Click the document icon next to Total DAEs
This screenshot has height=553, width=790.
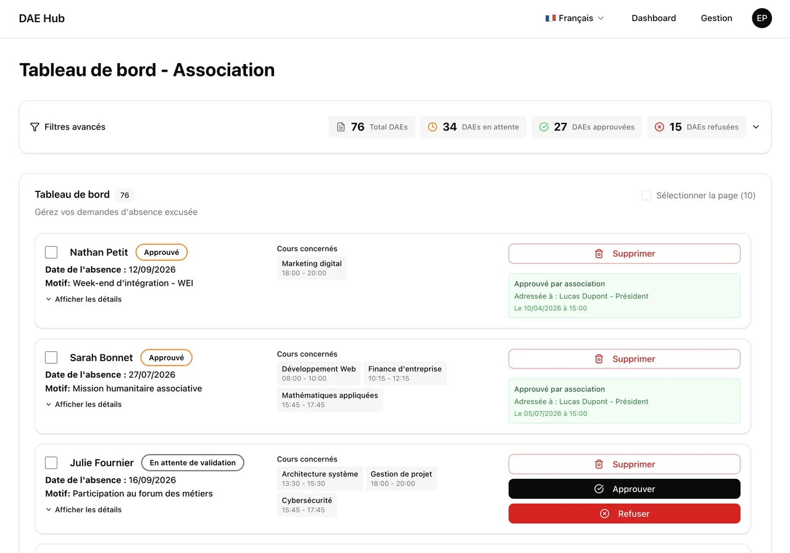pyautogui.click(x=341, y=127)
